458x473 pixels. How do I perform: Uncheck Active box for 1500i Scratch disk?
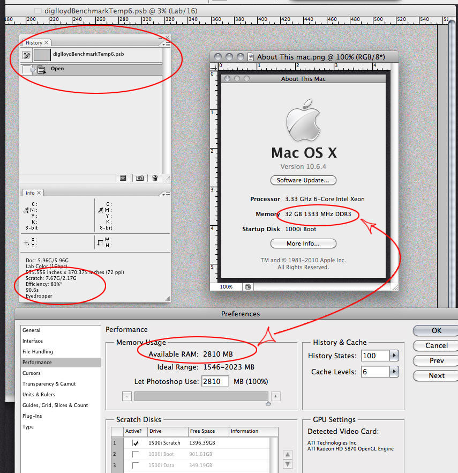point(136,443)
